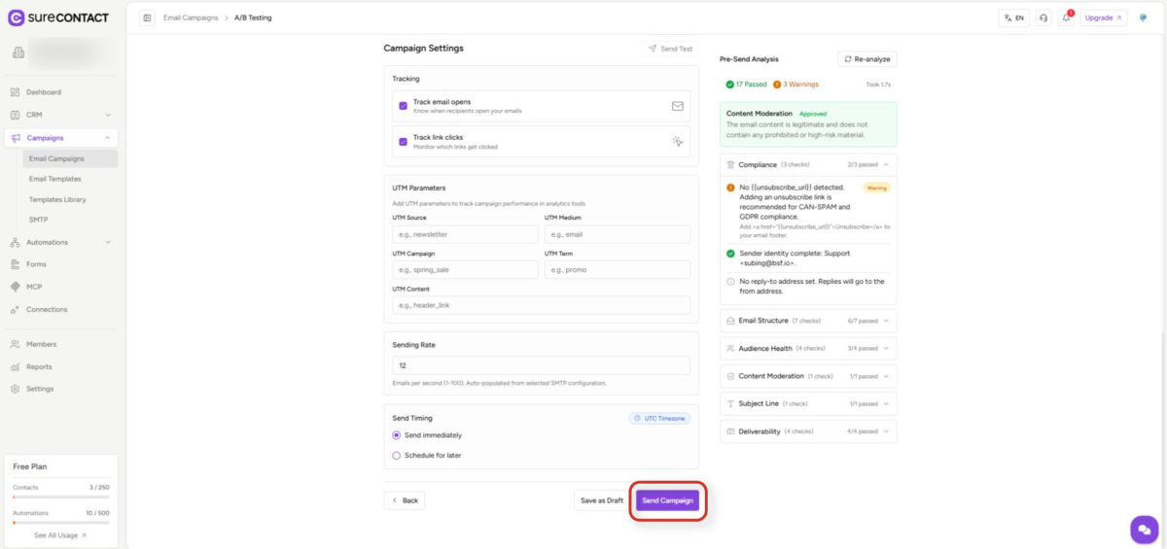Image resolution: width=1167 pixels, height=549 pixels.
Task: Click Re-analyze button
Action: [867, 59]
